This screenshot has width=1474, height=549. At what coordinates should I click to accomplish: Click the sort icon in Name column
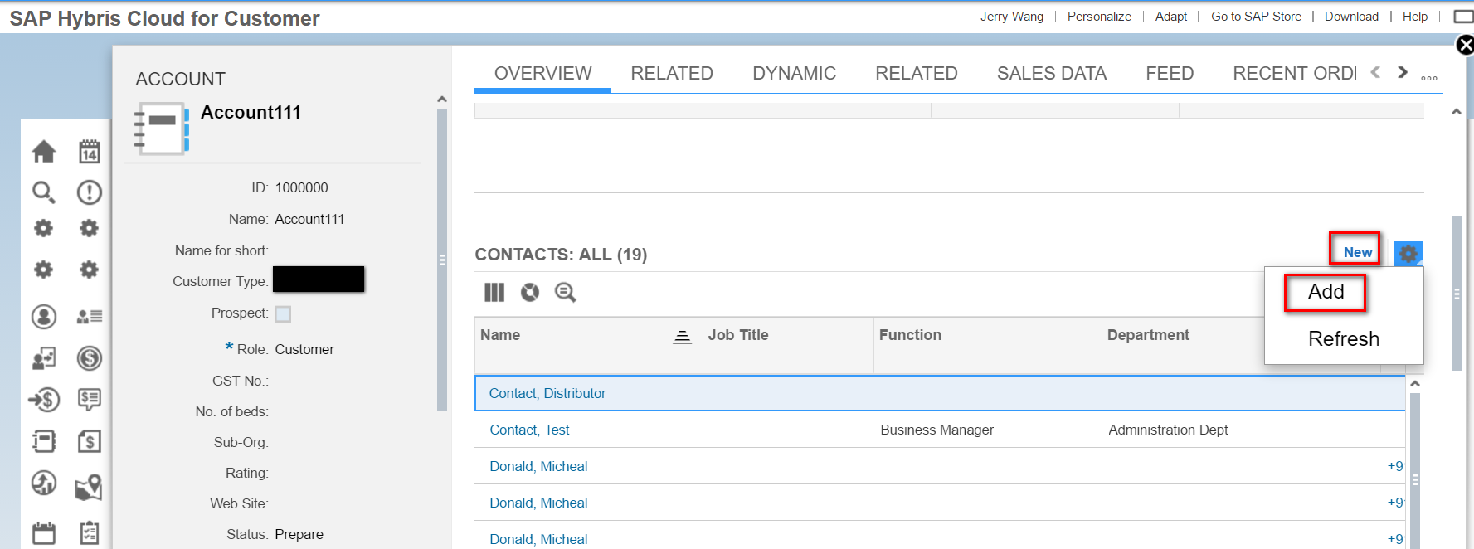(682, 337)
